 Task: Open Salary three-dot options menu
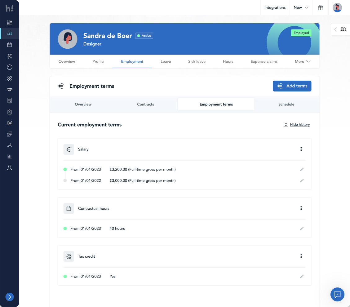(x=301, y=149)
